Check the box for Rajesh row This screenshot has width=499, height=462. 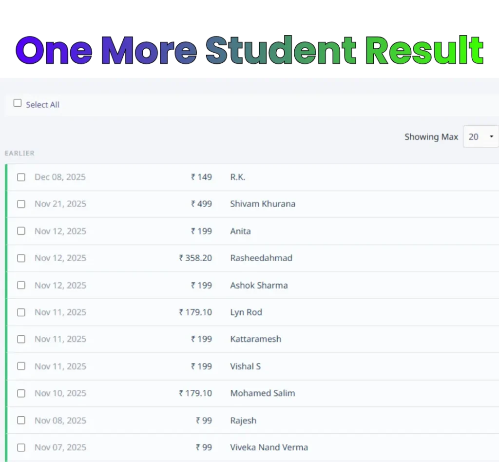tap(21, 420)
